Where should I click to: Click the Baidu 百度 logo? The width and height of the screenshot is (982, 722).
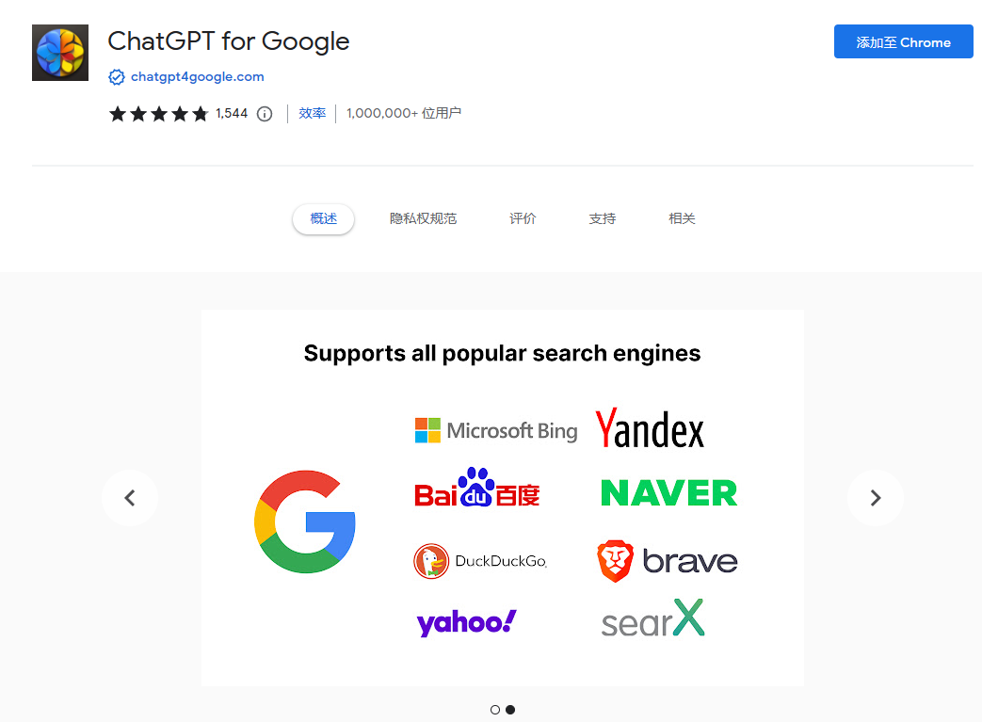coord(476,491)
